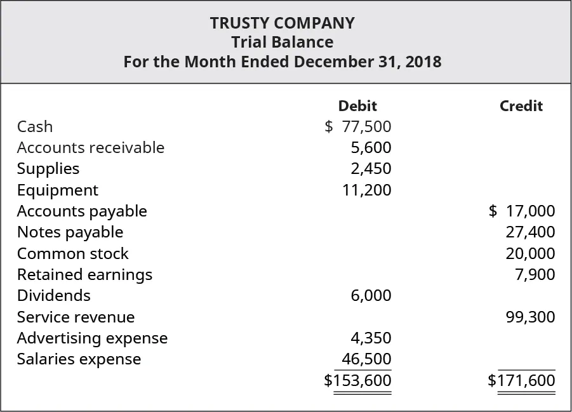Click the Trusty Company title
The width and height of the screenshot is (572, 412).
283,23
